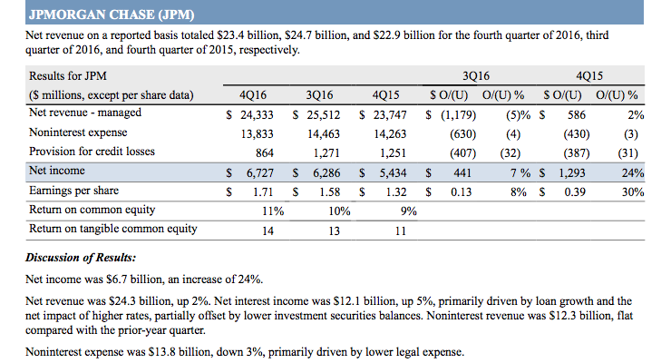Click the (407) provision change value
The height and width of the screenshot is (363, 671).
tap(462, 153)
